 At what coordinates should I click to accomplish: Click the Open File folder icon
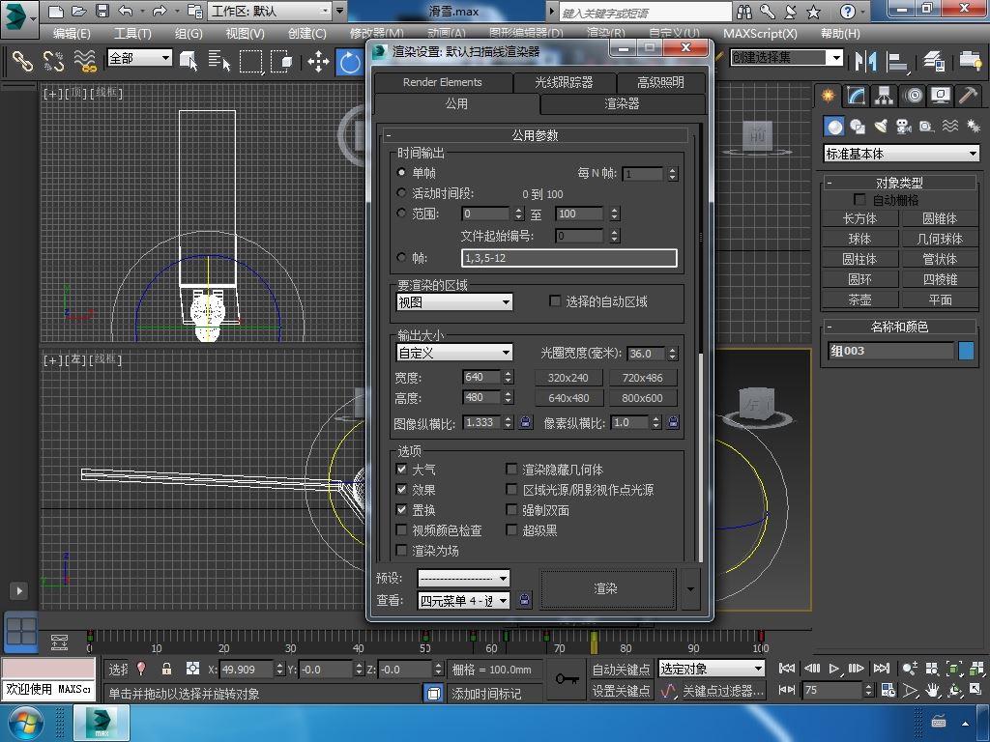pos(79,11)
